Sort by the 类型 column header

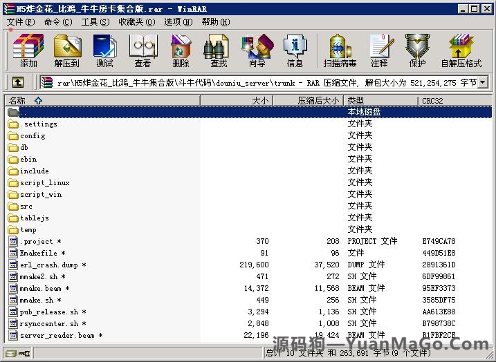pos(381,101)
